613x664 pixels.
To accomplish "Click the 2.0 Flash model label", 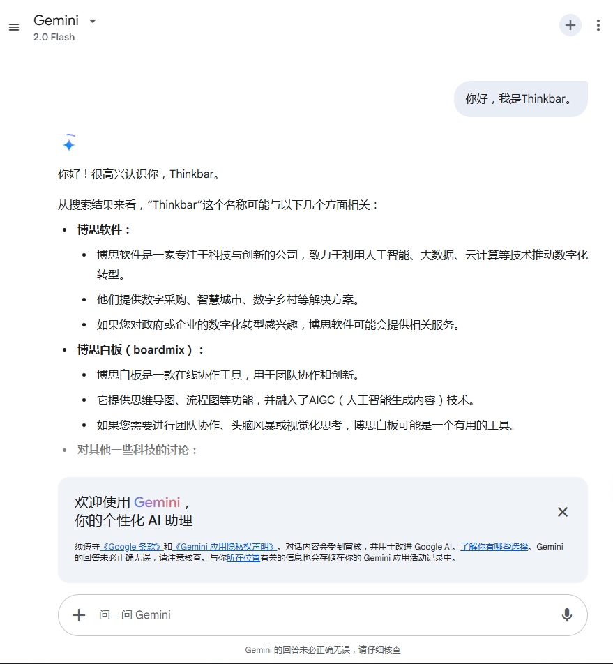I will pos(54,37).
